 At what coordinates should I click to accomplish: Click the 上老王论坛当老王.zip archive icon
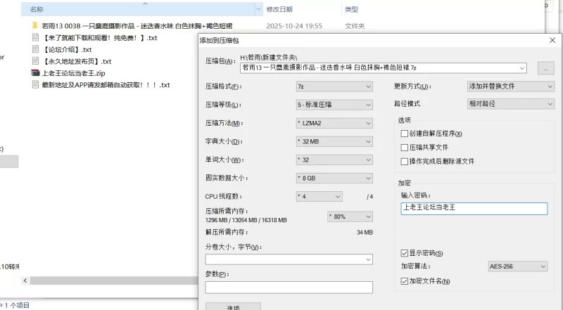click(36, 72)
